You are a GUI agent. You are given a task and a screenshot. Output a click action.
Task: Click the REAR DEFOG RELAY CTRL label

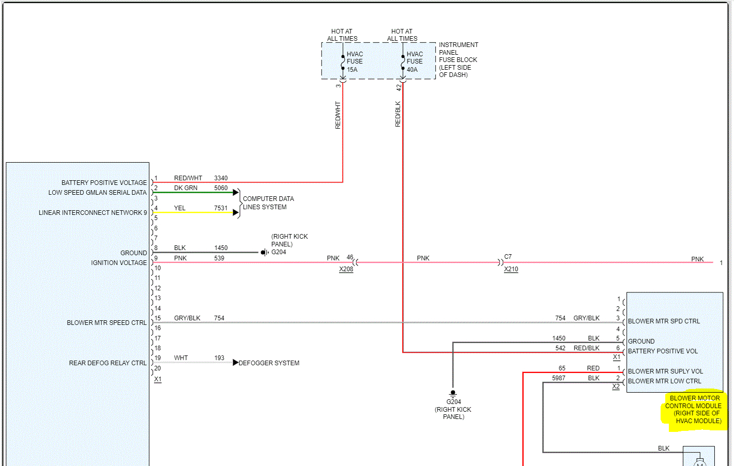(108, 363)
